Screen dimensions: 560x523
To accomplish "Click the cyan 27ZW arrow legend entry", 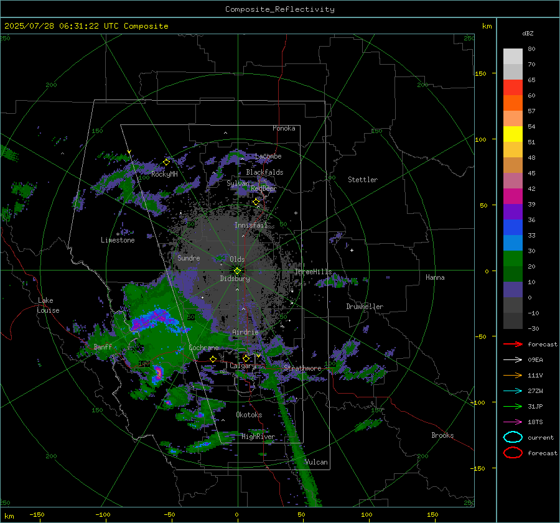I will point(513,391).
